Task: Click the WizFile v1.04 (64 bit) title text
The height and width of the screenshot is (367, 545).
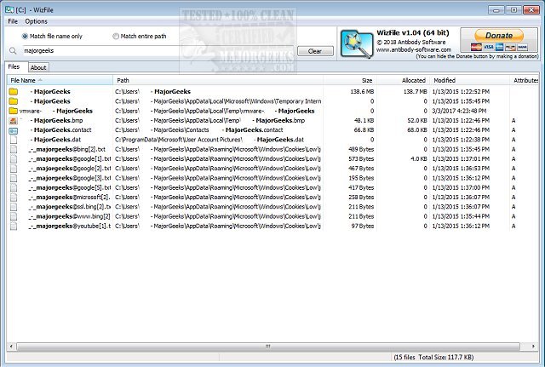Action: 413,33
